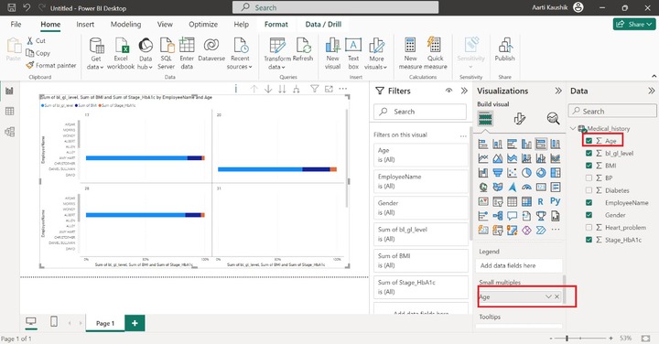This screenshot has width=659, height=344.
Task: Switch to Model view in left sidebar
Action: point(9,132)
